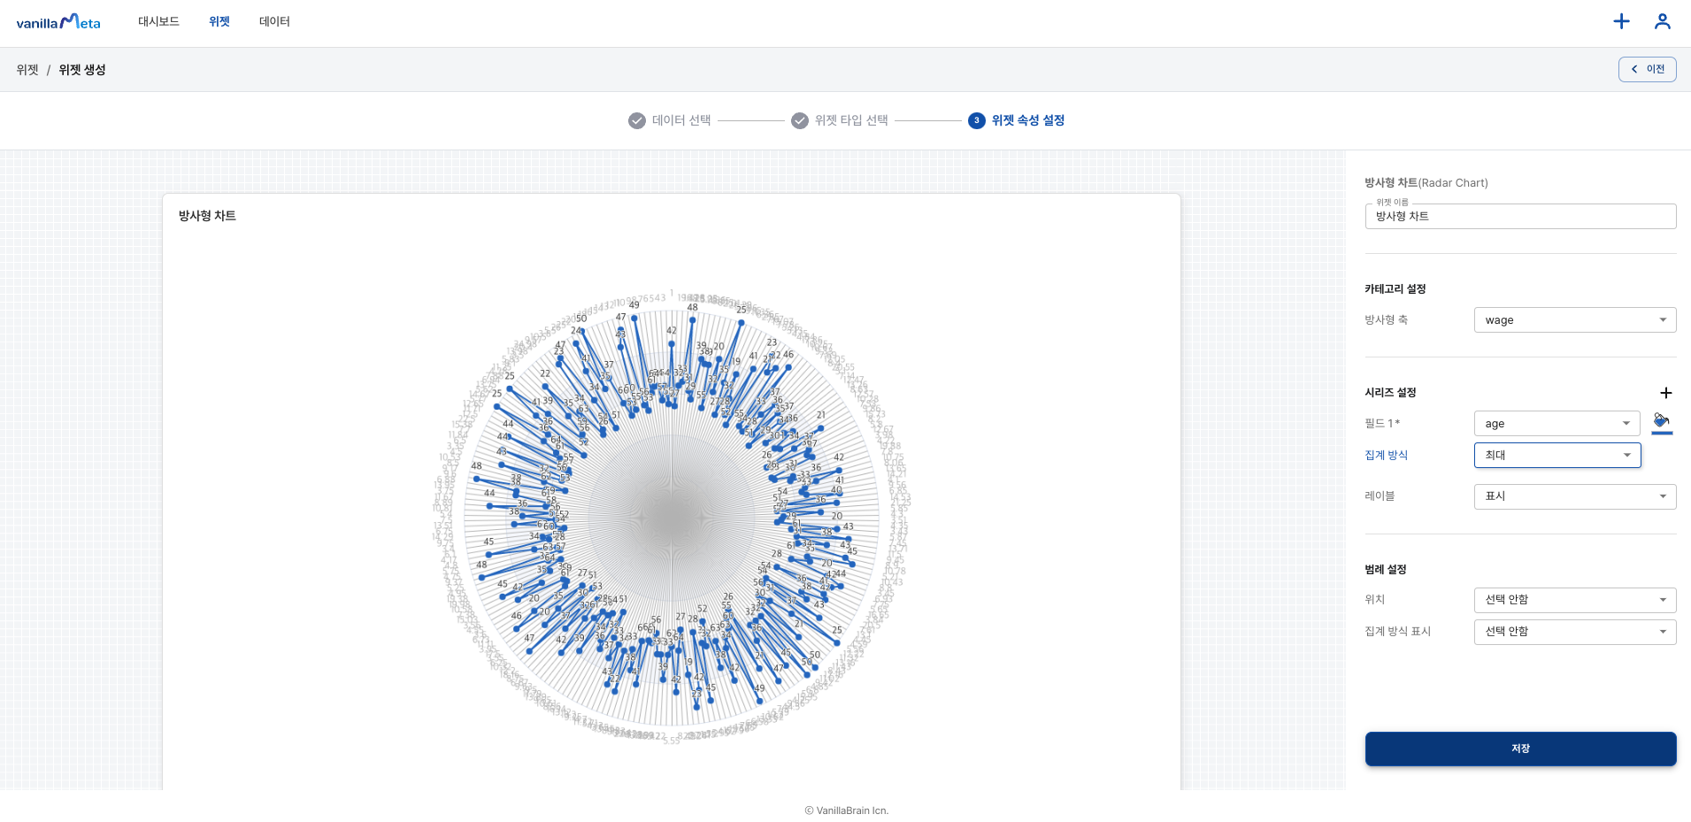This screenshot has height=822, width=1691.
Task: Click the series color underline swatch
Action: point(1662,434)
